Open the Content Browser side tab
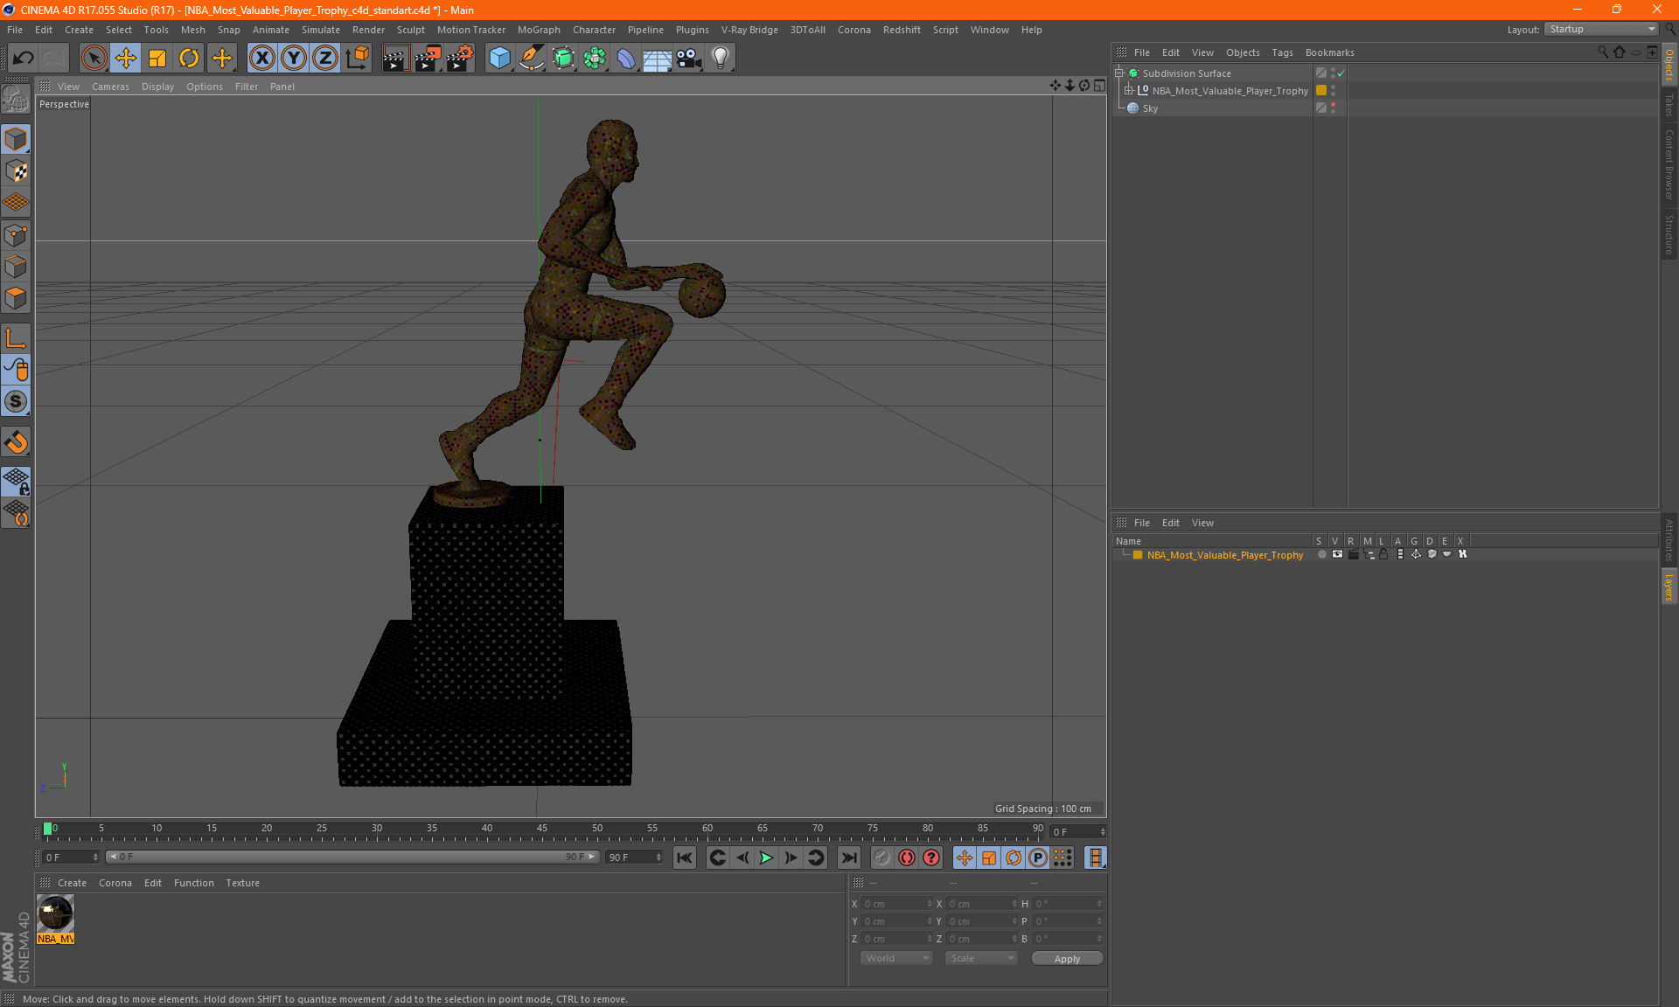This screenshot has width=1679, height=1007. [x=1669, y=164]
